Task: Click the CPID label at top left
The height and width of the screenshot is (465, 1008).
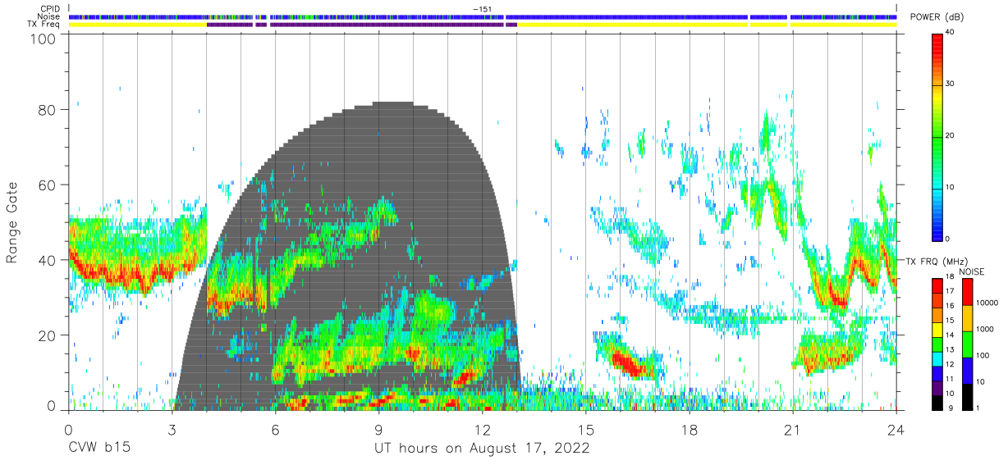Action: click(x=49, y=9)
